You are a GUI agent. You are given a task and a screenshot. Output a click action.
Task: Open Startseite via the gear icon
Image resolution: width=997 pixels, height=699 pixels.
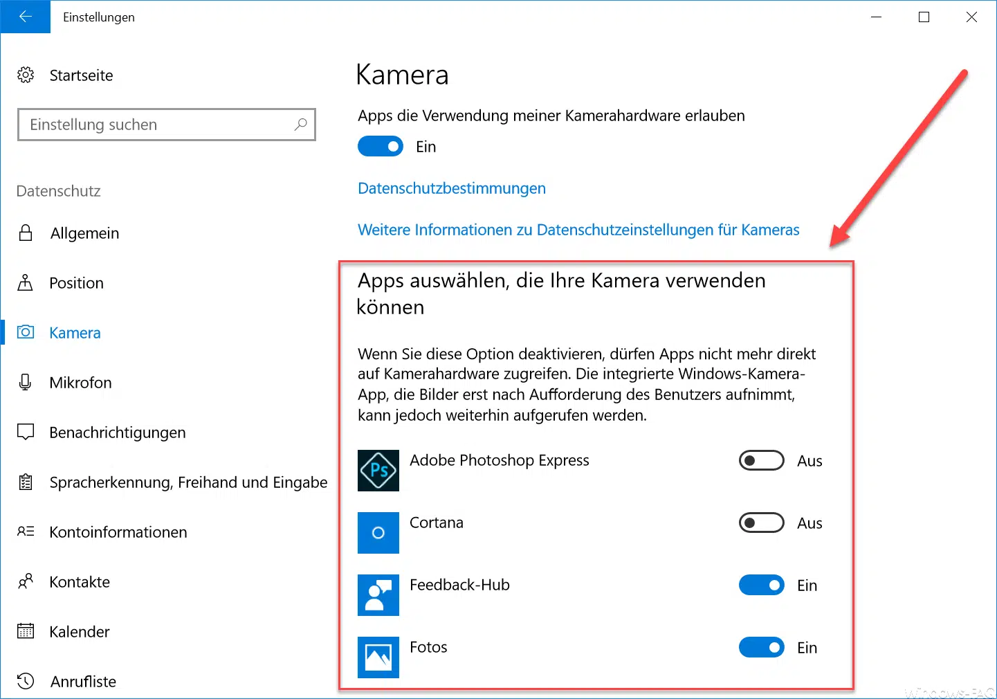[26, 75]
